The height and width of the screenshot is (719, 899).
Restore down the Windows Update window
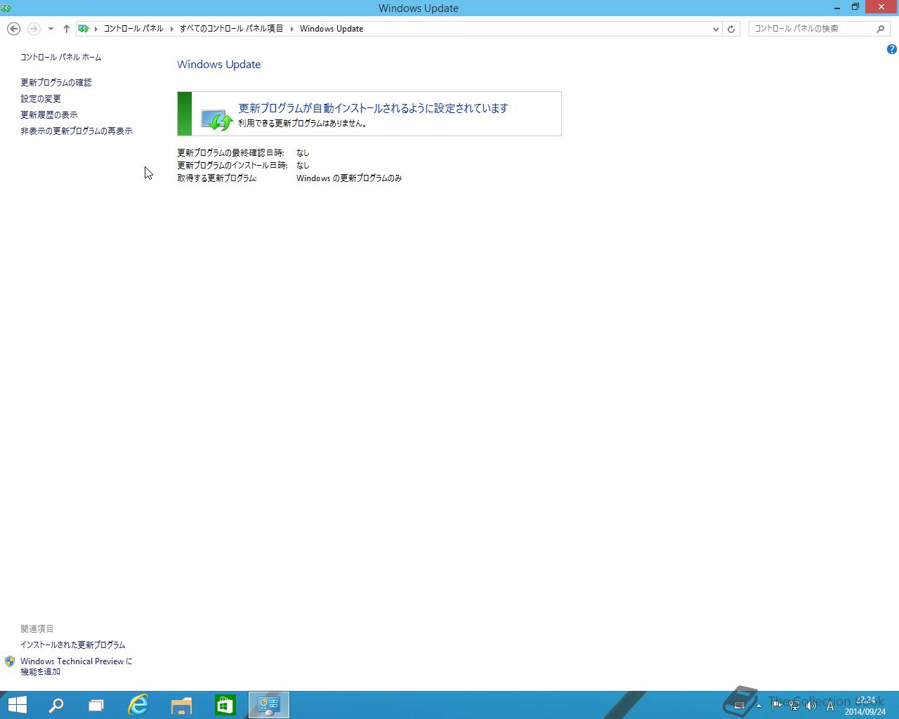coord(855,8)
